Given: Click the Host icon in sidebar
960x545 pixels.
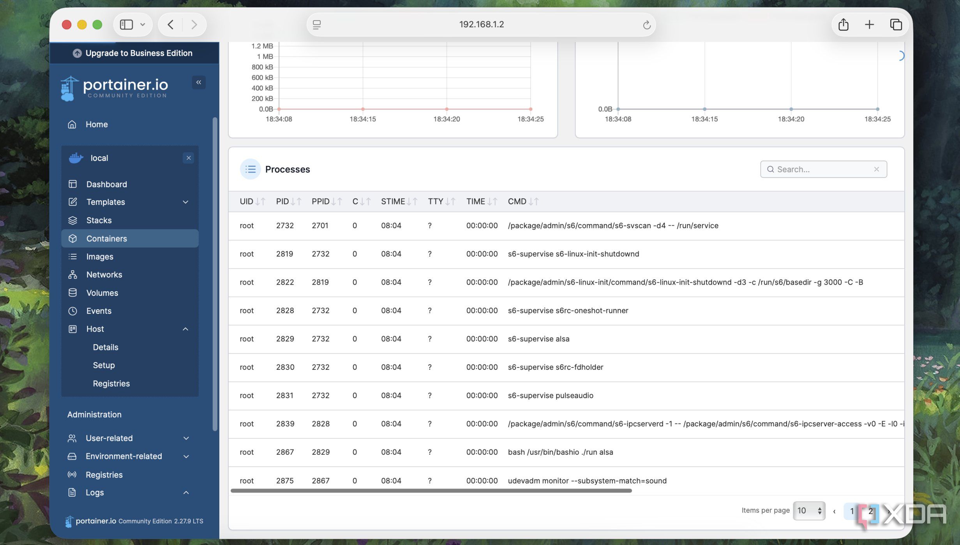Looking at the screenshot, I should tap(72, 329).
